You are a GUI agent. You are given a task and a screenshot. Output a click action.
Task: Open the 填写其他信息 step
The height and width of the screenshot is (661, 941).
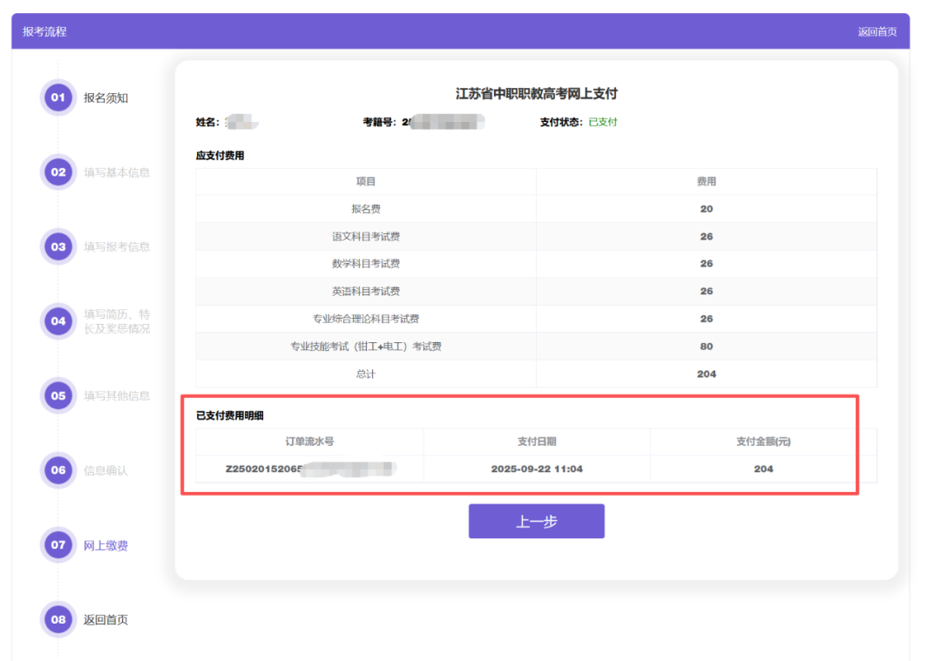[117, 396]
